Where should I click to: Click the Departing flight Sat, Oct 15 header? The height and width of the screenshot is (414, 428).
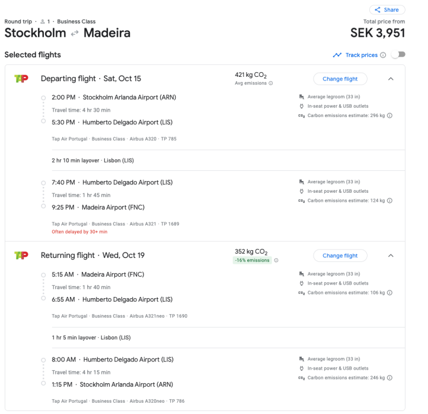coord(91,79)
